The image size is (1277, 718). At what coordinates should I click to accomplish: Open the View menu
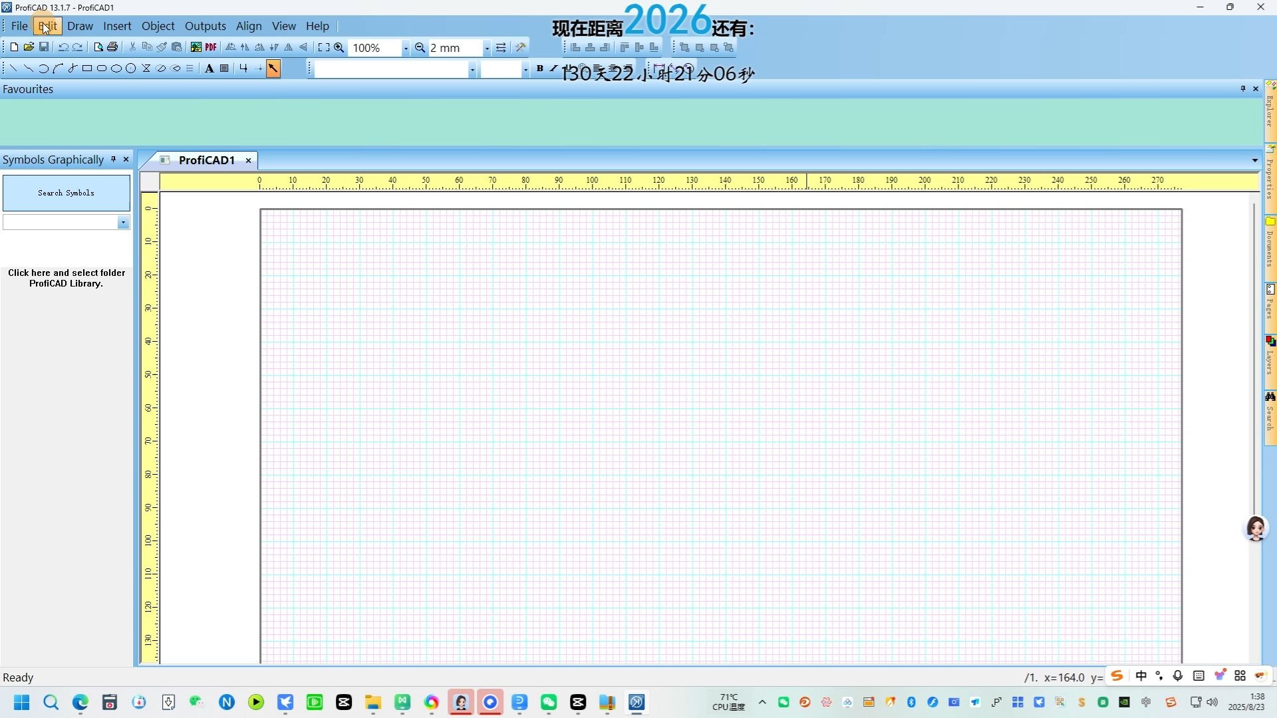click(284, 26)
